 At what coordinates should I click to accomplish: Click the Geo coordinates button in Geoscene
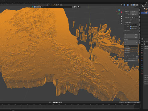click(x=132, y=61)
